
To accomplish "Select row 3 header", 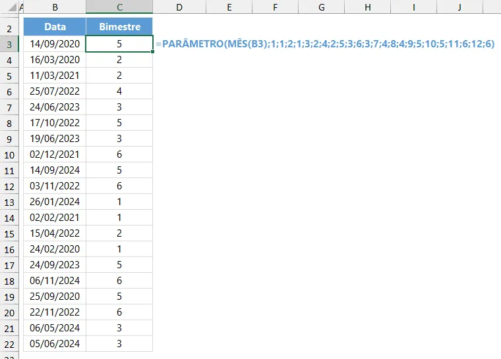I will pyautogui.click(x=9, y=44).
